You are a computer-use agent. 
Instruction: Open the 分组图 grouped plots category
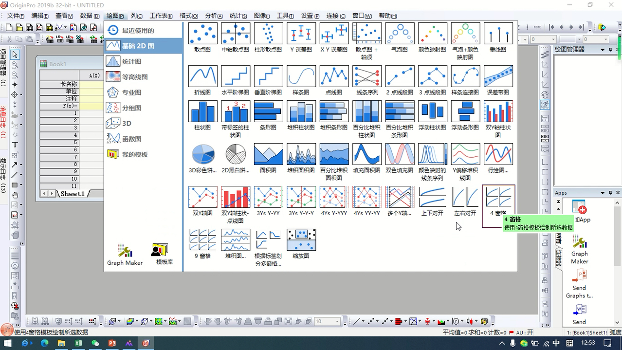143,108
